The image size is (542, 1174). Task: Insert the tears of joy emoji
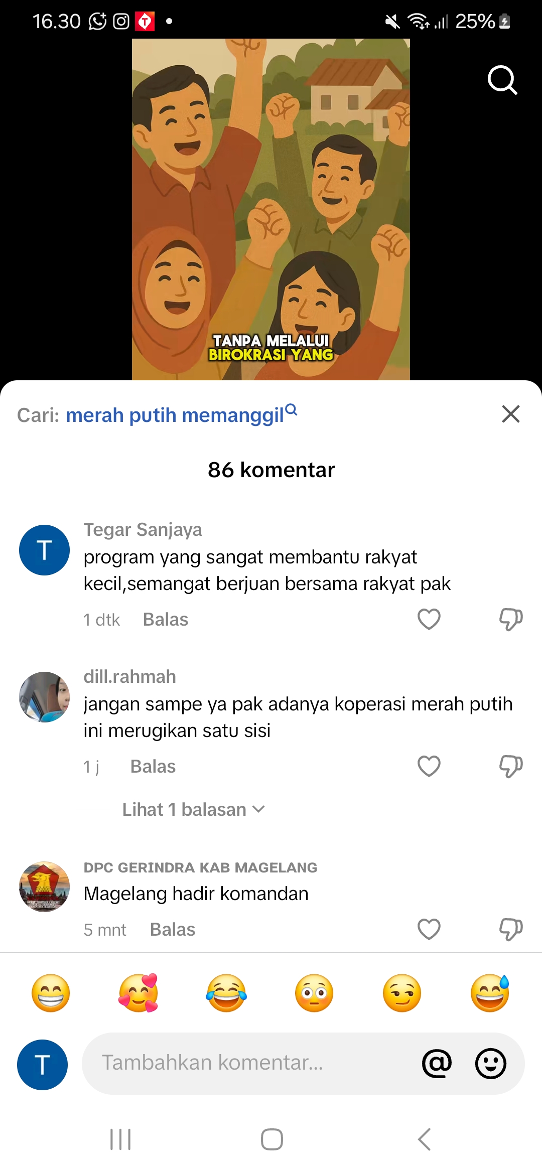(x=226, y=993)
